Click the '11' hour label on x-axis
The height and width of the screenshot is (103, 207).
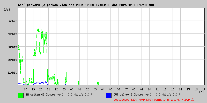(x=157, y=89)
